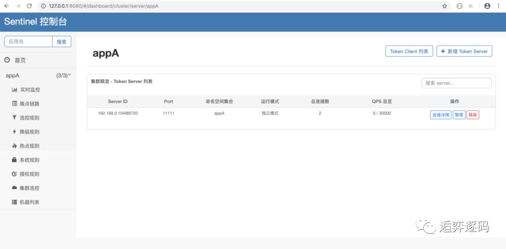Open 簇点链路 page
The width and height of the screenshot is (506, 249).
pos(30,104)
